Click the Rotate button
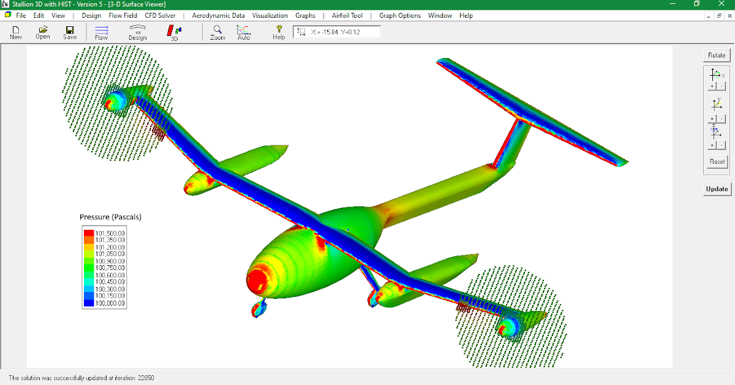This screenshot has height=385, width=735. point(716,54)
